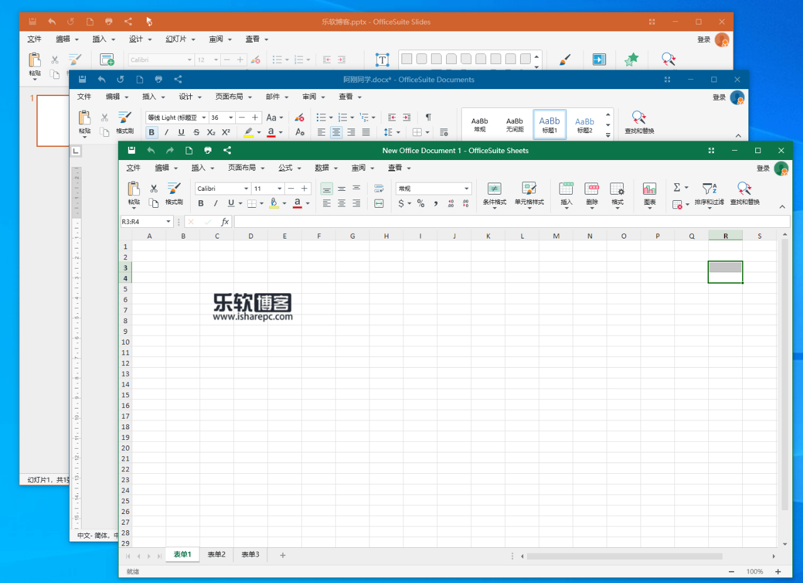The image size is (803, 583).
Task: Show paragraph marks in Documents window
Action: tap(428, 117)
